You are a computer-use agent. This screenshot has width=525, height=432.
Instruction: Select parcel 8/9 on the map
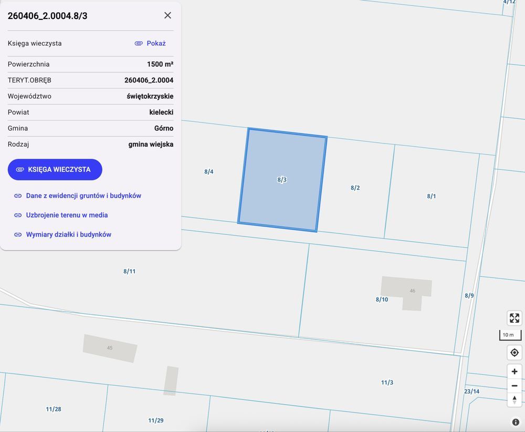tap(469, 295)
